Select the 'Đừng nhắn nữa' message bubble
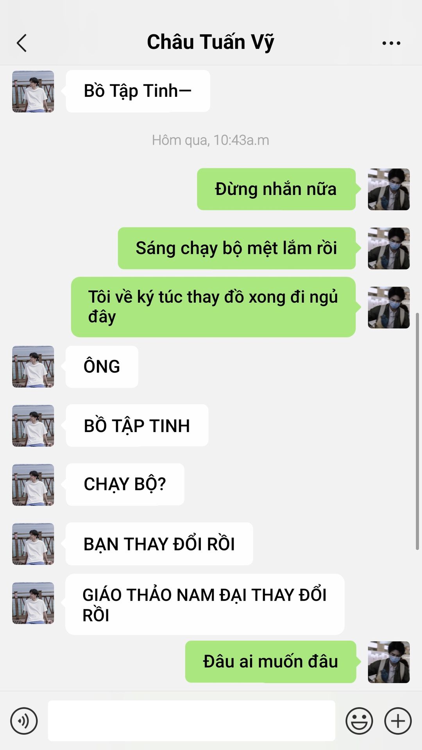The width and height of the screenshot is (422, 750). (x=276, y=189)
